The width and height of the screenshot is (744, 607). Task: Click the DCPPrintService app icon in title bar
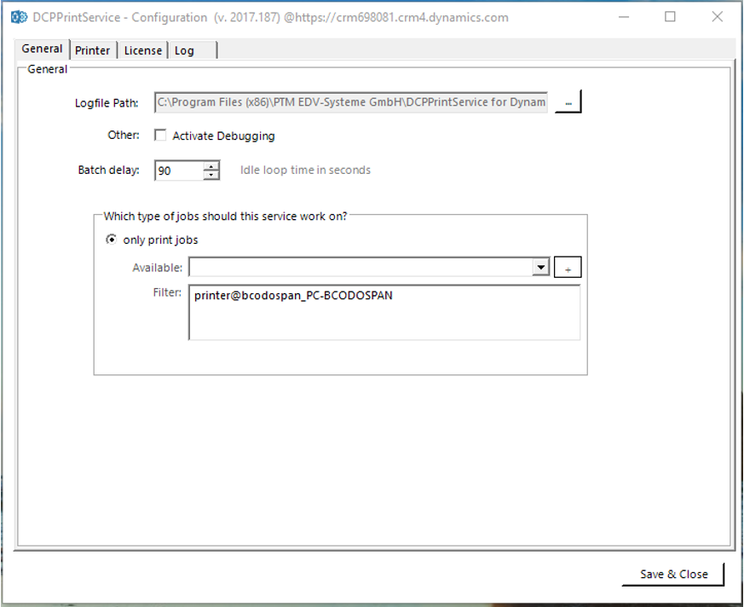coord(19,17)
